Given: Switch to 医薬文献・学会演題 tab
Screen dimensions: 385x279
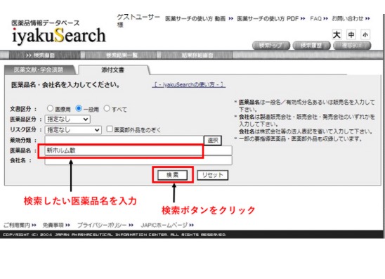Looking at the screenshot, I should (x=39, y=70).
